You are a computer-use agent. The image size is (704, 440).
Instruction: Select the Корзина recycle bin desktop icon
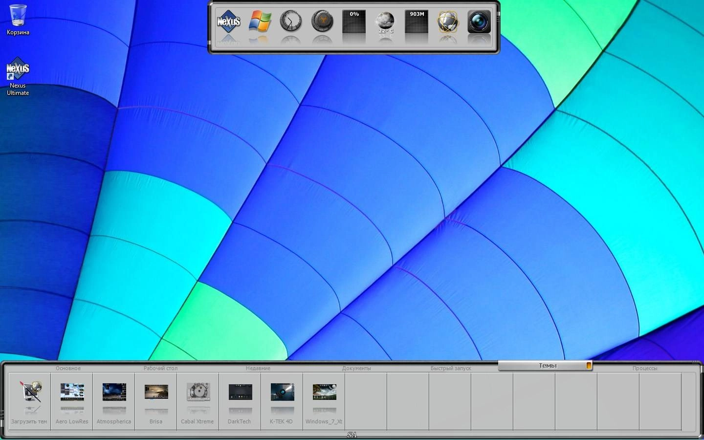[x=18, y=20]
